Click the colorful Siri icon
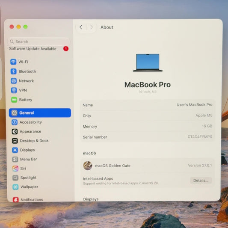Viewport: 228px width, 228px height. coord(15,169)
